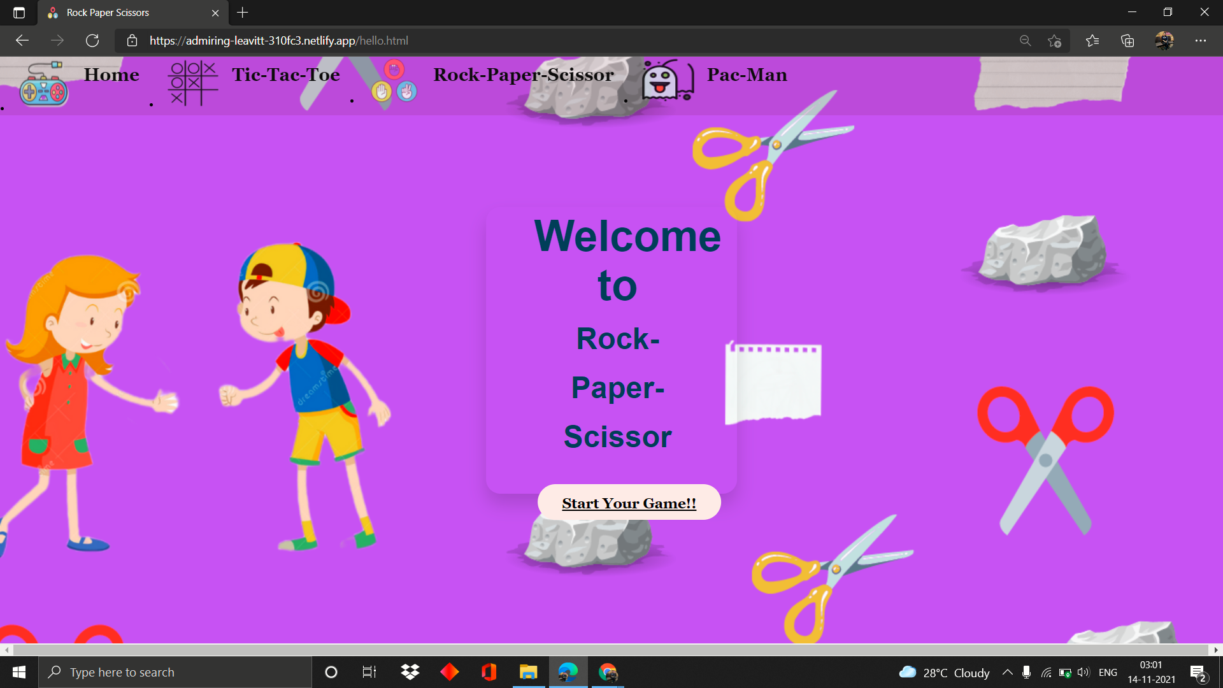Open File Explorer from the taskbar
The image size is (1223, 688).
[x=528, y=672]
